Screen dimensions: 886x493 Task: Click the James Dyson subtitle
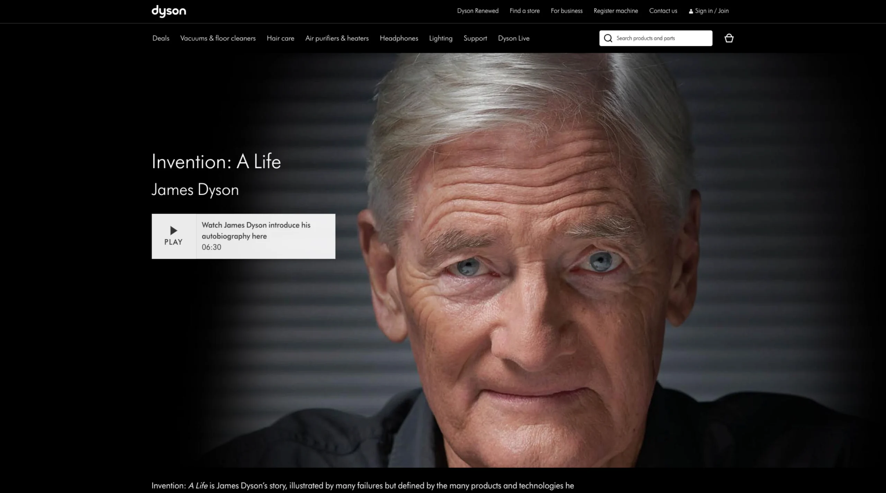[195, 190]
